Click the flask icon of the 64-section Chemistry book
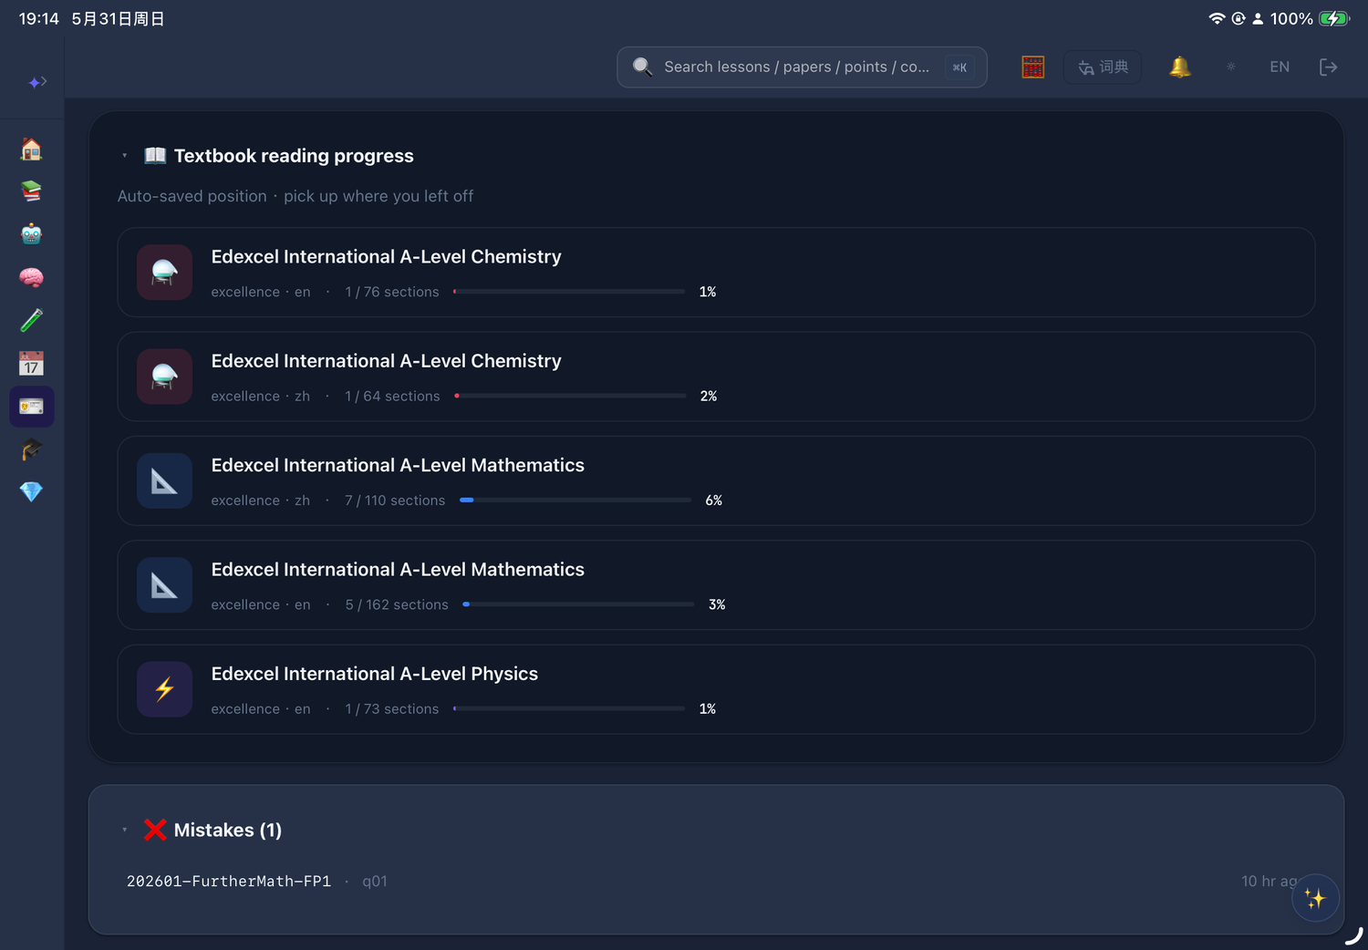Screen dimensions: 1368x950 tap(164, 377)
